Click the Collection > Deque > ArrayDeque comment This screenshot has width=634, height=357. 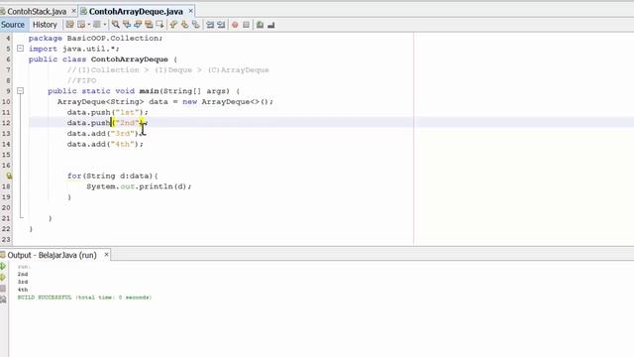(167, 70)
